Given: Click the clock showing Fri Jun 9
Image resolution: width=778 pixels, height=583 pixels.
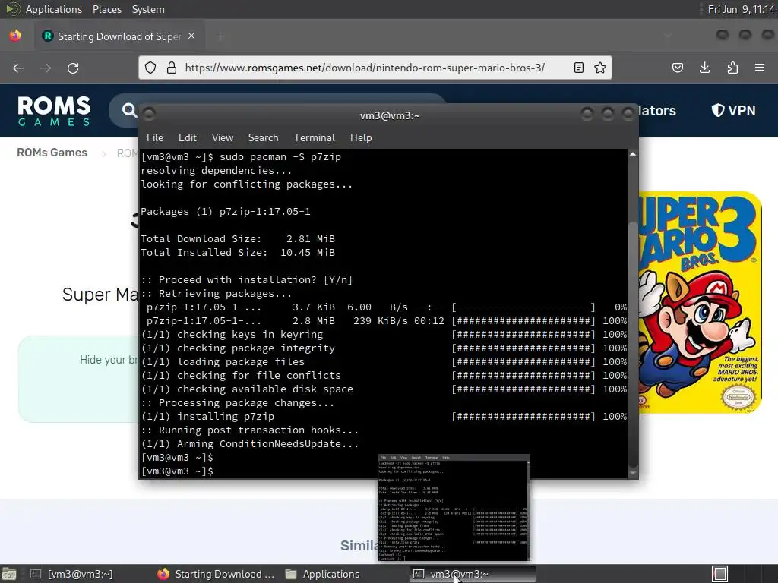Looking at the screenshot, I should (741, 9).
